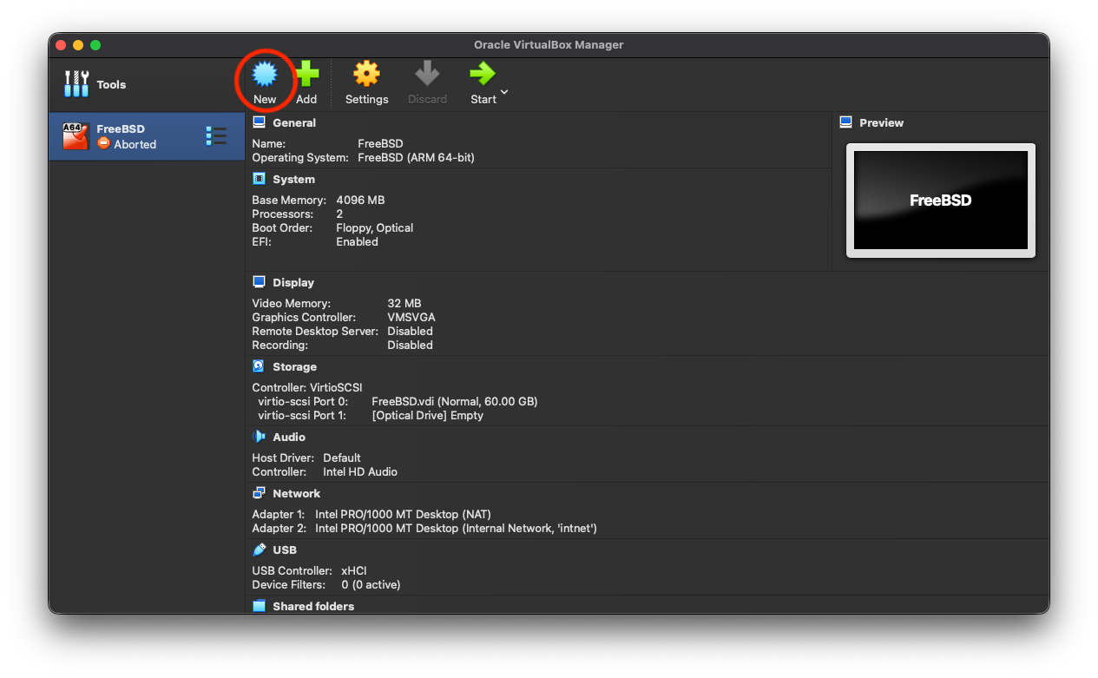Start the VM with the green arrow

pyautogui.click(x=482, y=74)
